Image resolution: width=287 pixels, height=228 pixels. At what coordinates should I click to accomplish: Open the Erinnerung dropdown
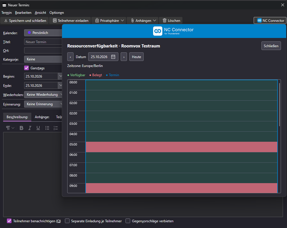click(43, 104)
